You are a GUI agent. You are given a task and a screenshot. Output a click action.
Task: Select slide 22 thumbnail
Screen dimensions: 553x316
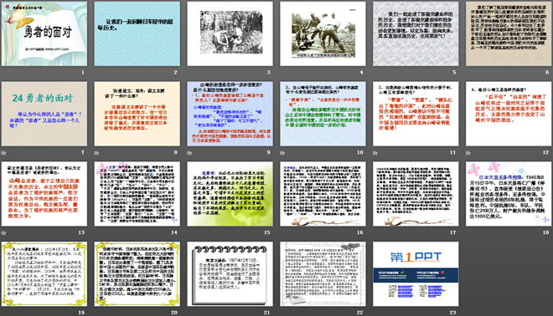tap(323, 273)
